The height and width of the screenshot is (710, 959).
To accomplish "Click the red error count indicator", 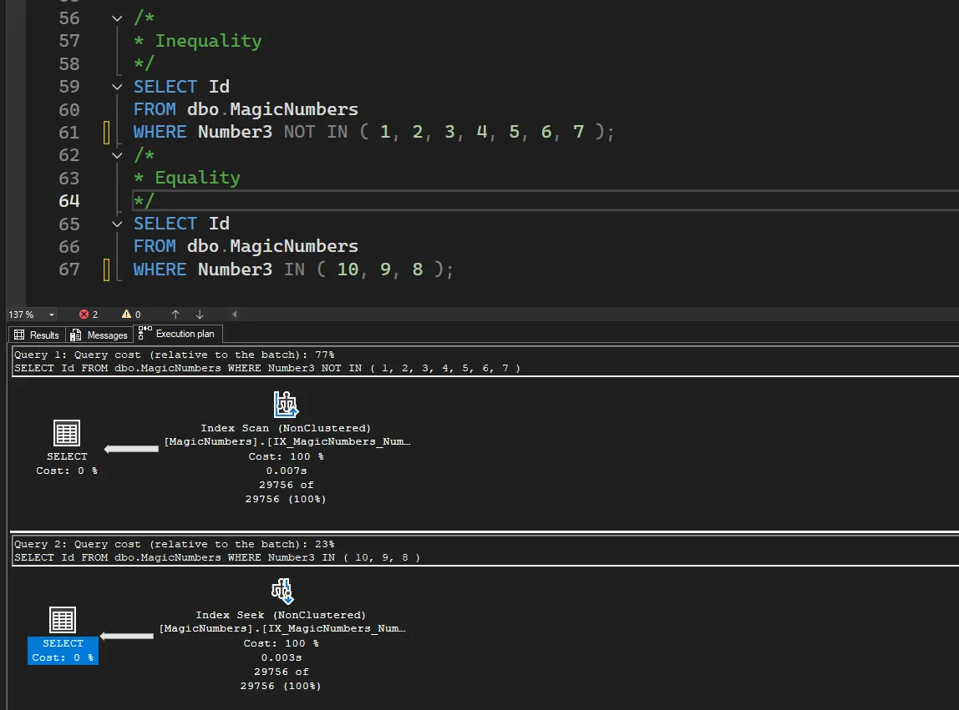I will [89, 315].
